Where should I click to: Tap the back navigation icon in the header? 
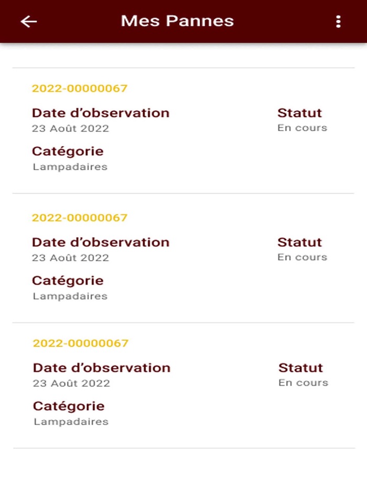pos(28,22)
